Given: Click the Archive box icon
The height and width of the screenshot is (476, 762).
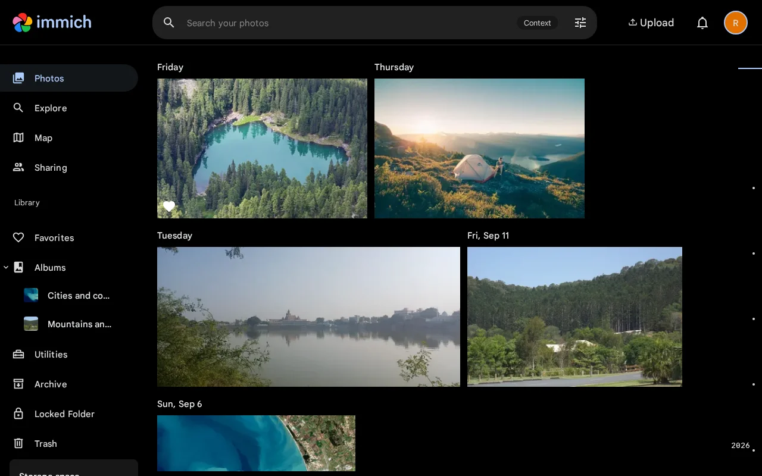Looking at the screenshot, I should 18,384.
